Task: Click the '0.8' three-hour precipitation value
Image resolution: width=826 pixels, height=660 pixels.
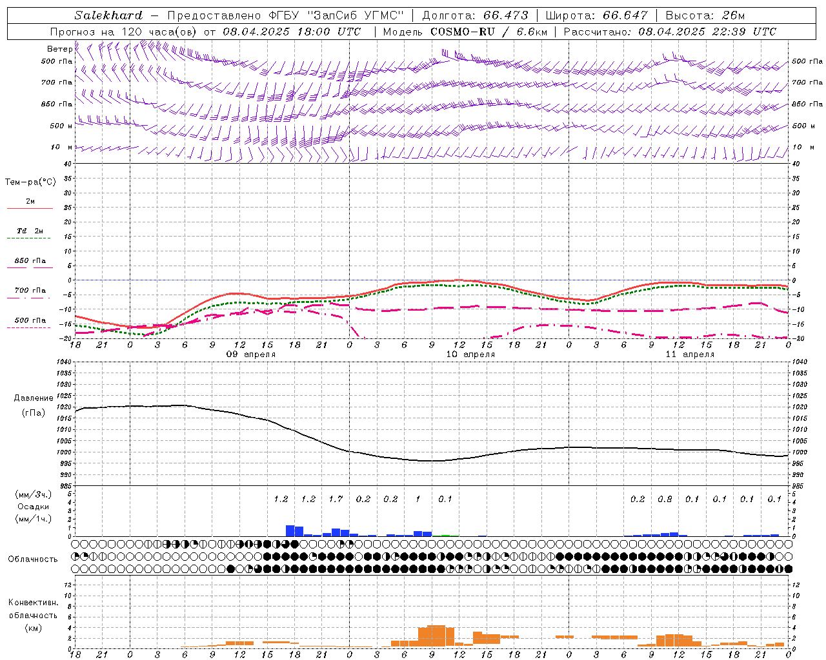Action: pos(665,499)
